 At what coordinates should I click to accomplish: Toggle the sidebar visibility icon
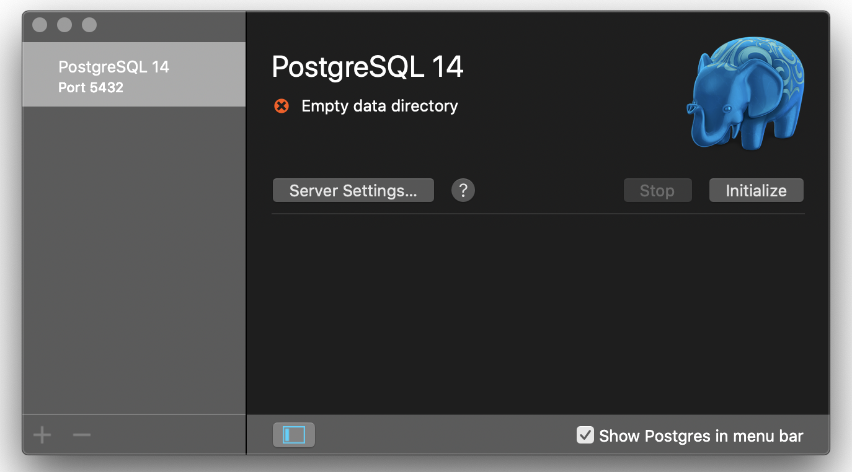click(x=294, y=435)
